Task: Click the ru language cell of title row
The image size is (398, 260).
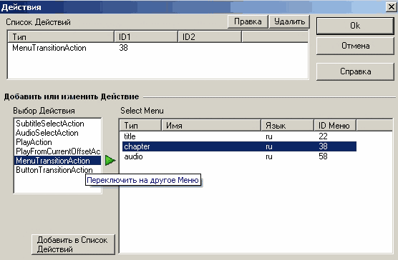Action: pyautogui.click(x=269, y=136)
